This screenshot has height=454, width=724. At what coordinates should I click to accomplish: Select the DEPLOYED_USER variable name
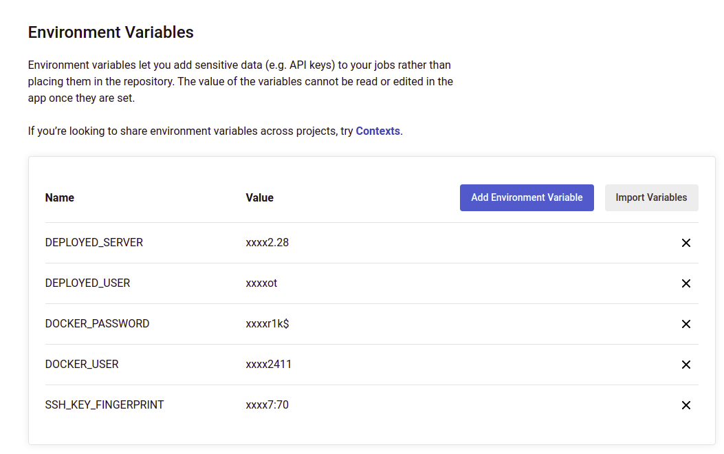tap(87, 283)
